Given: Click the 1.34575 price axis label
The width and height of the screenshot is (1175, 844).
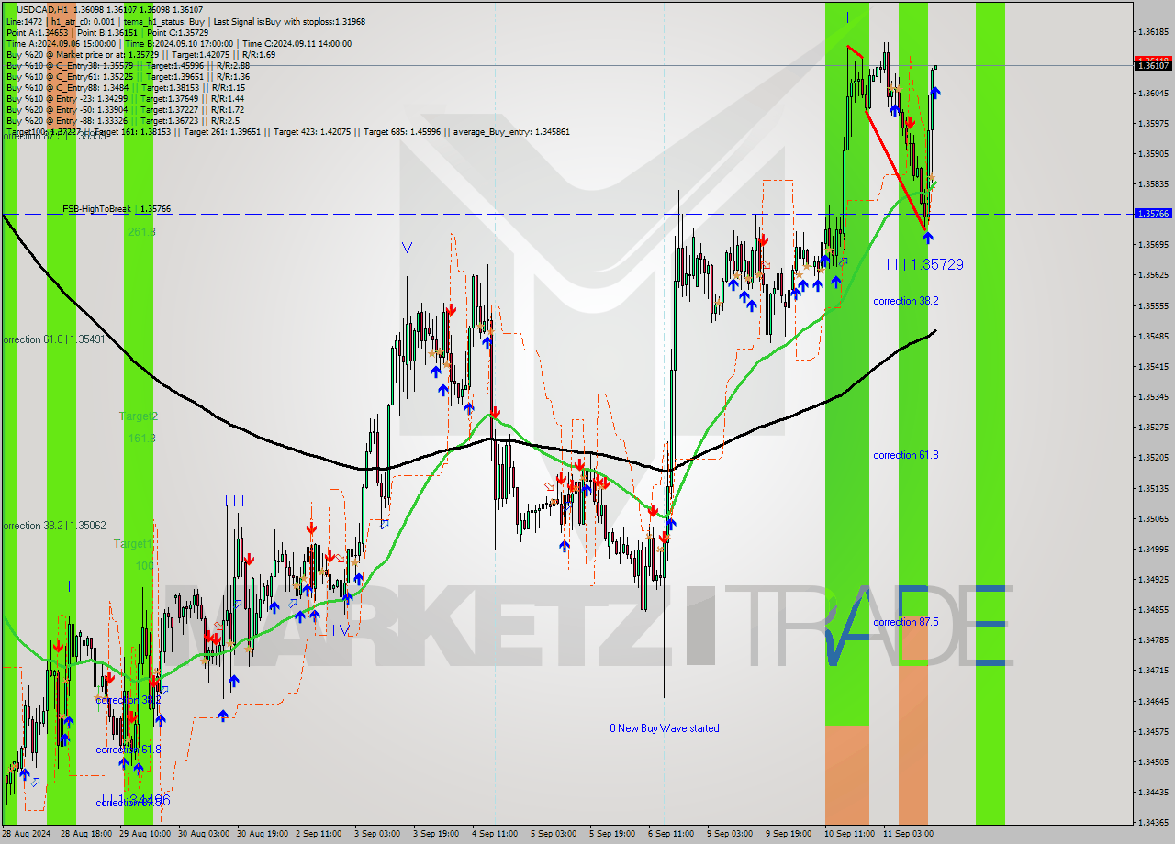Looking at the screenshot, I should pos(1152,731).
